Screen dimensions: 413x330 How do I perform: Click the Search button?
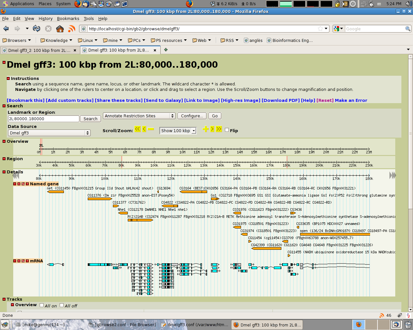click(90, 119)
